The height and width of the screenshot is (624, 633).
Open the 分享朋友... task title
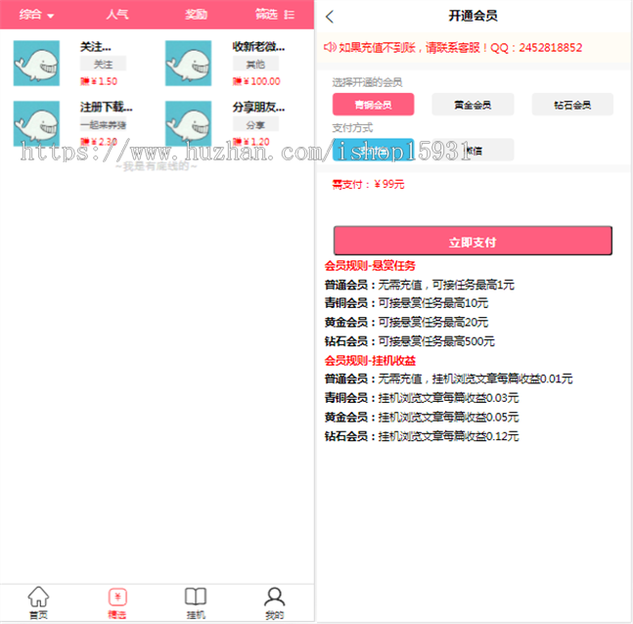[258, 107]
